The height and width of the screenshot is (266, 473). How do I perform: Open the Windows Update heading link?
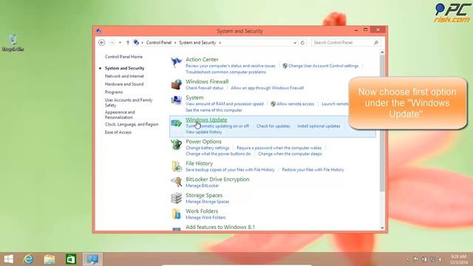206,120
